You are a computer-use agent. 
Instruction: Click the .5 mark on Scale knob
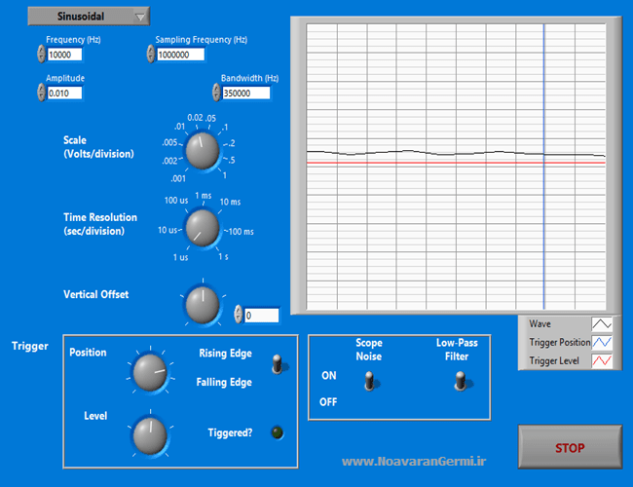[232, 161]
